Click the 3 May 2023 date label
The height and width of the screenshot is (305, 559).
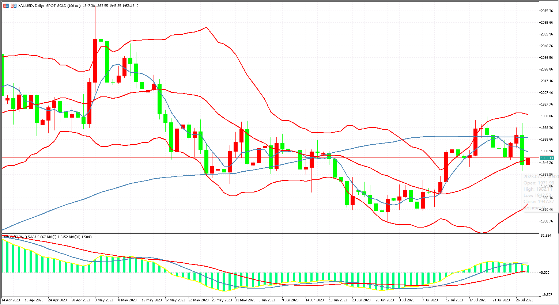click(104, 300)
